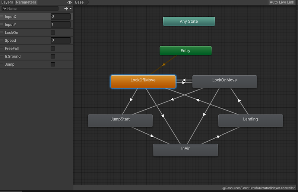Select the Any State node

point(189,21)
